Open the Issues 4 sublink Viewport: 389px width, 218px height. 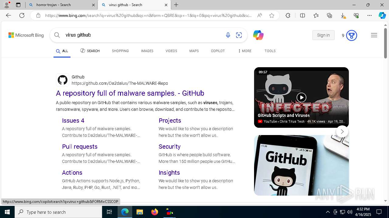[73, 121]
